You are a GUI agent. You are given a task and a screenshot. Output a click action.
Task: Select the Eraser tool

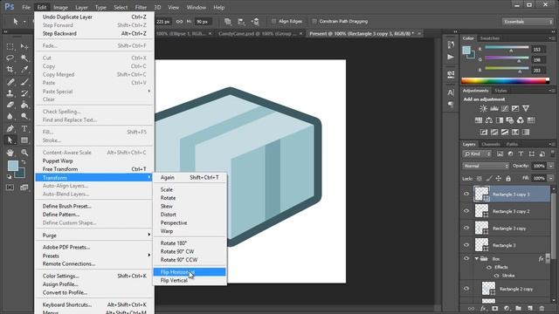pos(10,105)
